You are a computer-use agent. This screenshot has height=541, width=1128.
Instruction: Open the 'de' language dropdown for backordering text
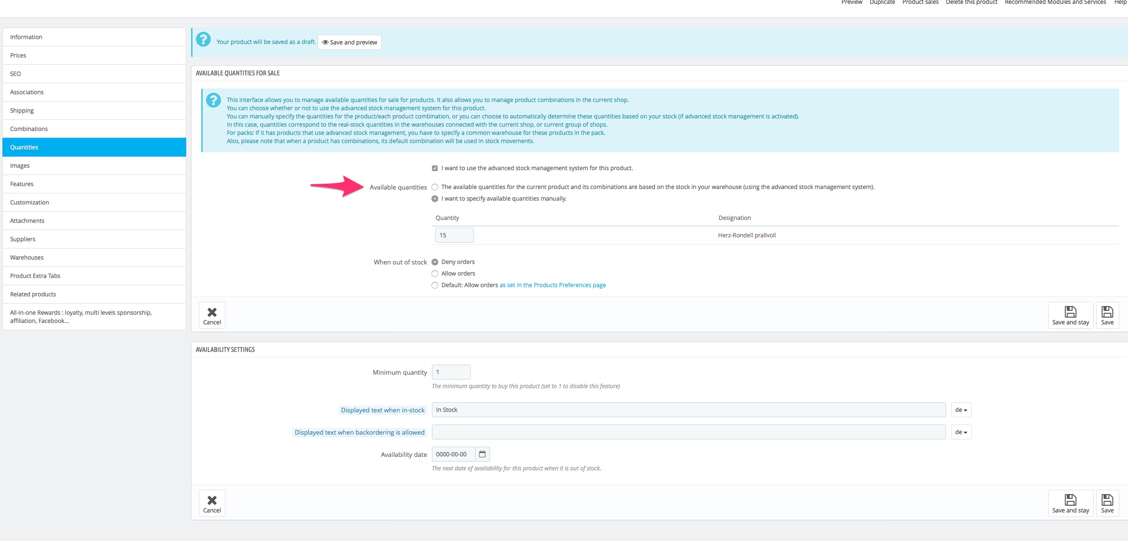pyautogui.click(x=961, y=432)
